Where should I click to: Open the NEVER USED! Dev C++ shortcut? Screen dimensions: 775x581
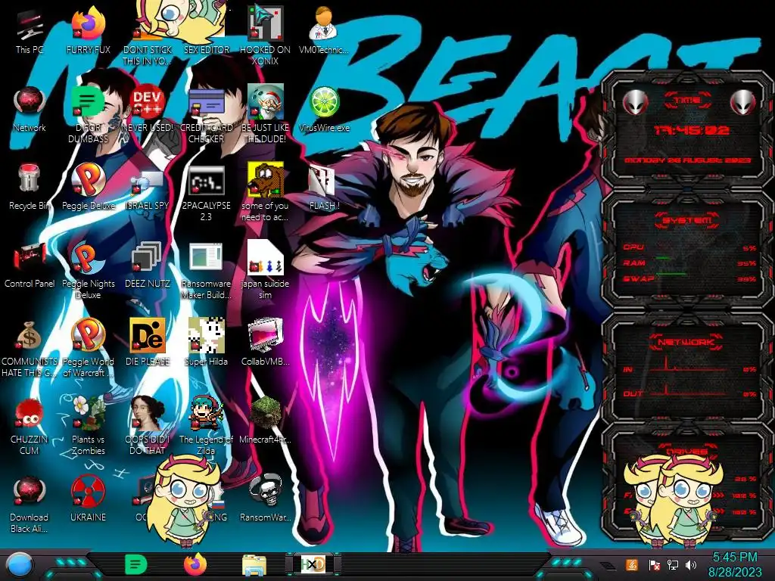pos(148,109)
